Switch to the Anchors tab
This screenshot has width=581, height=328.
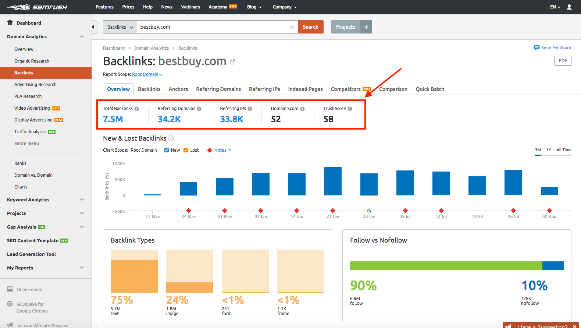tap(178, 89)
